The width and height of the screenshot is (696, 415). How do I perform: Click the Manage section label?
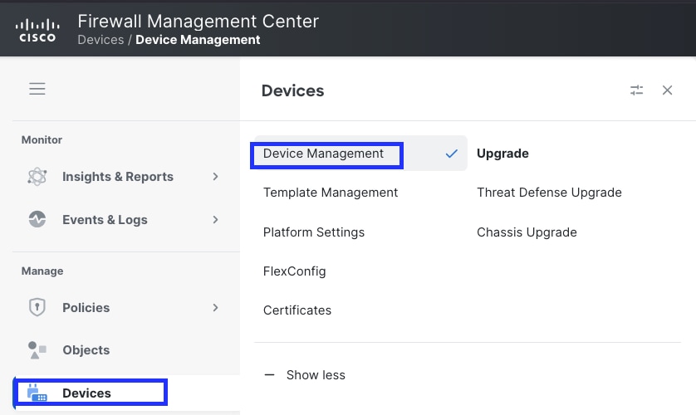(x=42, y=271)
